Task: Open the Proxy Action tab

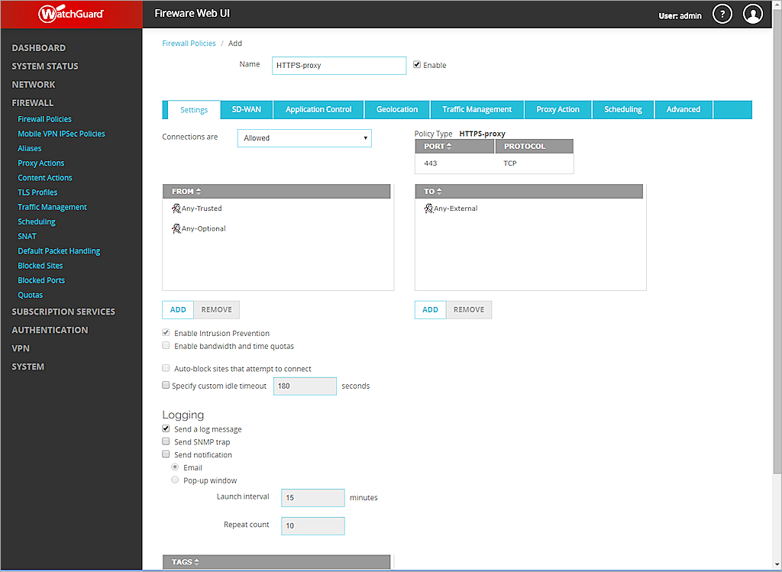Action: pyautogui.click(x=557, y=109)
